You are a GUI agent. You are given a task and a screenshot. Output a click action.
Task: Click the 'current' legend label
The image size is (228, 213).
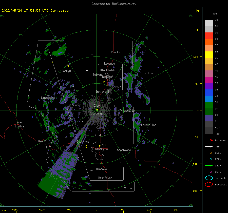220,178
